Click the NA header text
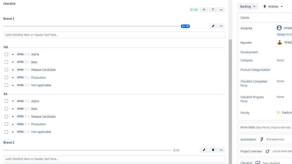The width and height of the screenshot is (292, 164). 6,47
